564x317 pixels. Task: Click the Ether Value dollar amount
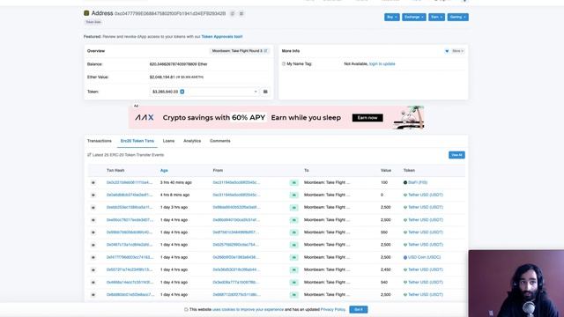click(x=162, y=77)
